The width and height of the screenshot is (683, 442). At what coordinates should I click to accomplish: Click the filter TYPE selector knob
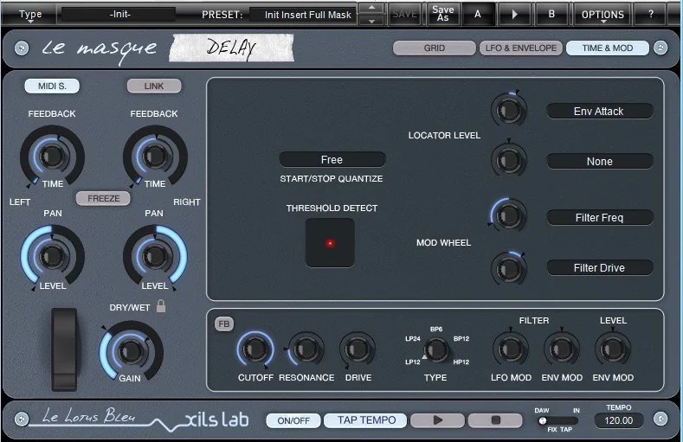pos(436,349)
